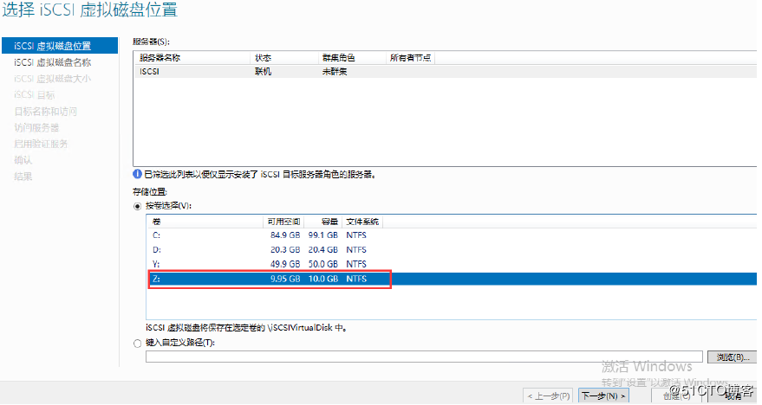Go back with 上一步(P) button
The height and width of the screenshot is (405, 762).
[548, 395]
